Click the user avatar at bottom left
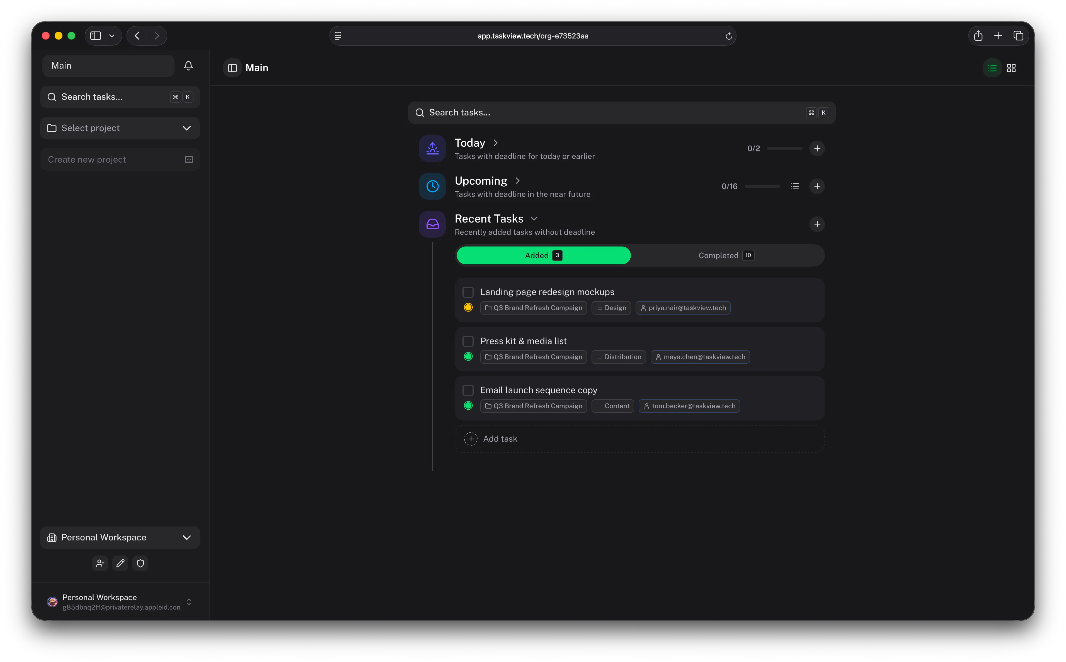 52,601
